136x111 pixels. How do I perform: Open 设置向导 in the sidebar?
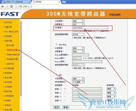8,27
